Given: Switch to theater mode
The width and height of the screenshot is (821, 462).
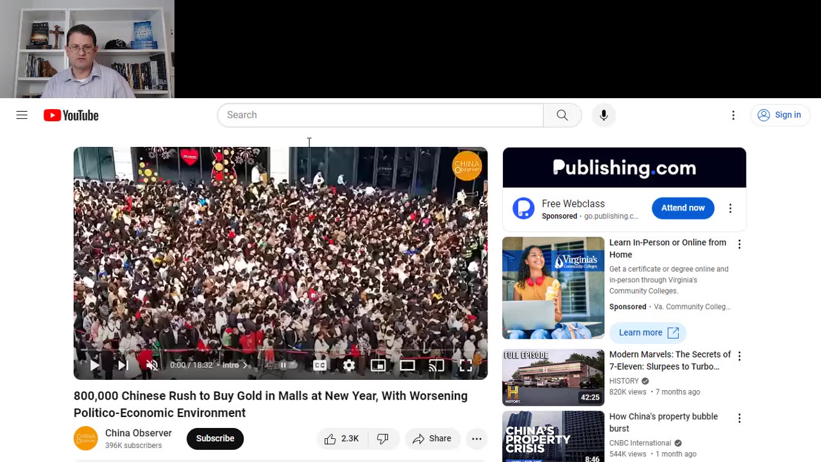Looking at the screenshot, I should point(407,365).
